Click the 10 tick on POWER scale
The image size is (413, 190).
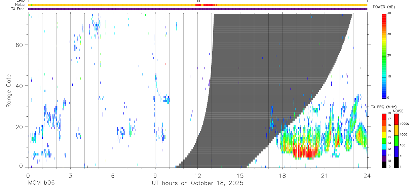coord(390,77)
